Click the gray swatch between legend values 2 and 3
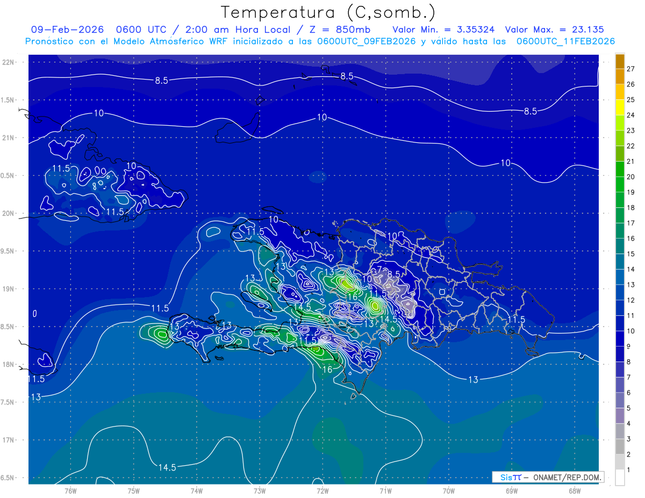645x498 pixels. click(620, 446)
